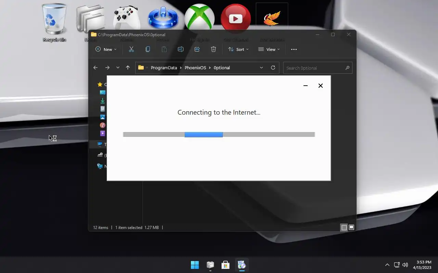
Task: Click the Copy icon in Explorer toolbar
Action: coord(147,49)
